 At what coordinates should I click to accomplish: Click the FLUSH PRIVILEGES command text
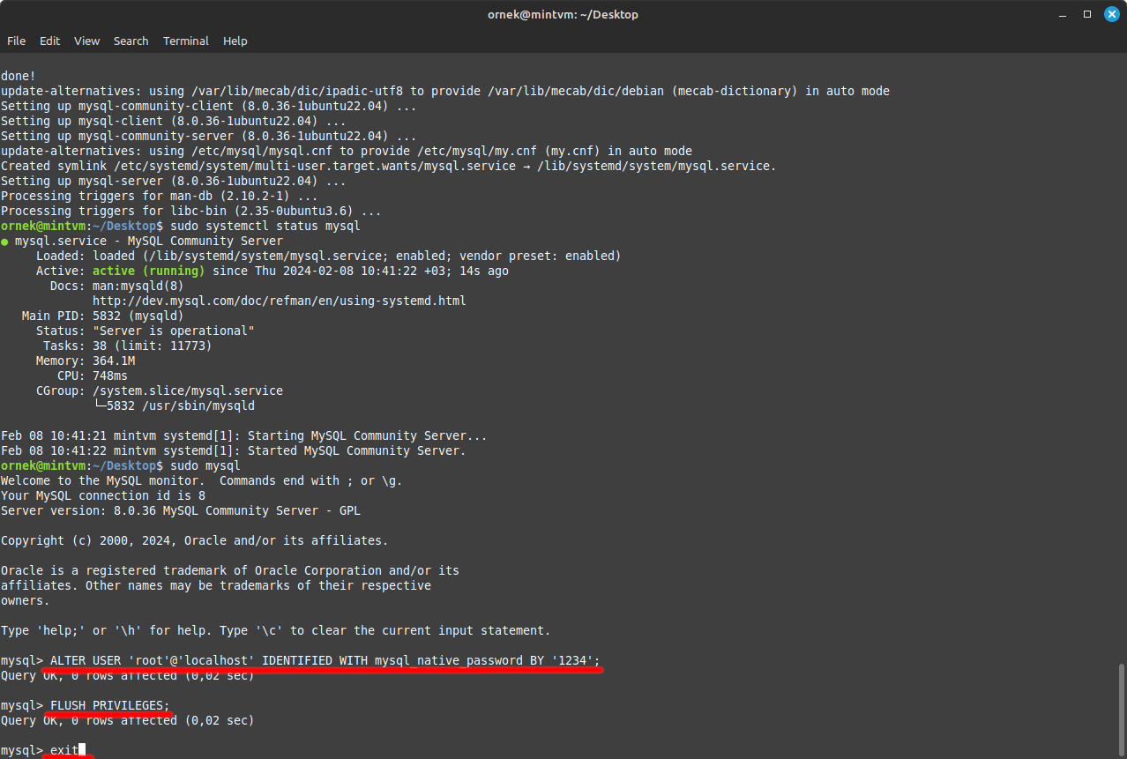[x=110, y=705]
